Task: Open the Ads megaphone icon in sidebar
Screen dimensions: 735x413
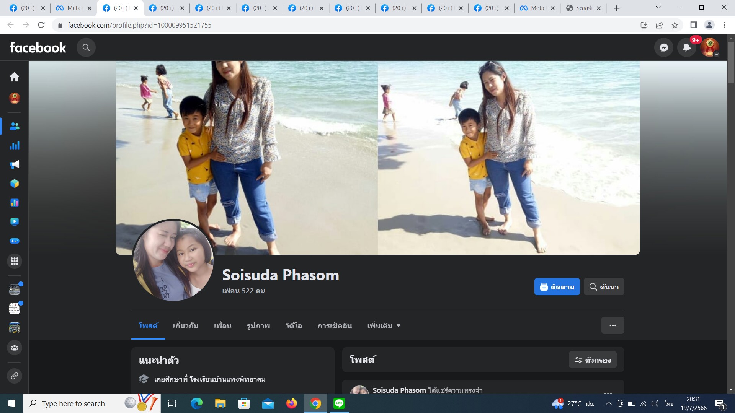Action: (15, 164)
